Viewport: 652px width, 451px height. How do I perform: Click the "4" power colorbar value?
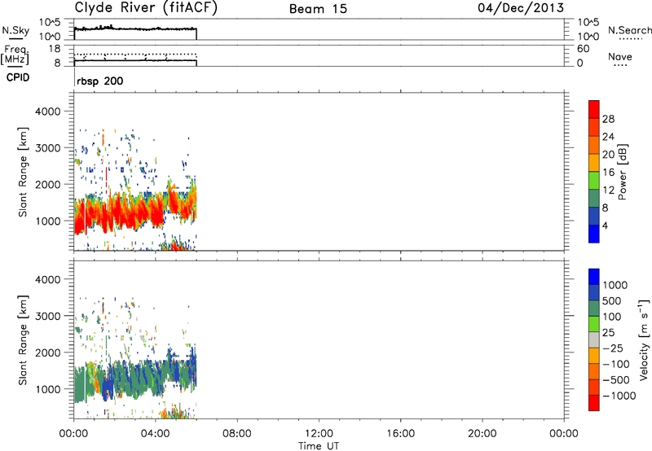coord(605,225)
